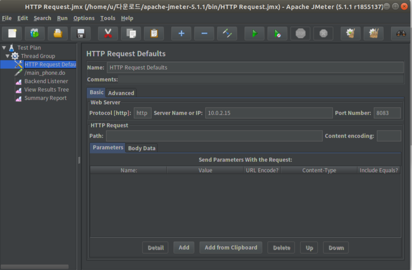
Task: Click the Name input field
Action: (255, 67)
